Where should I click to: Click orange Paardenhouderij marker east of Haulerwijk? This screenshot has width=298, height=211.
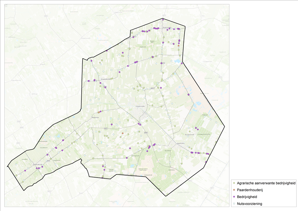click(x=178, y=46)
